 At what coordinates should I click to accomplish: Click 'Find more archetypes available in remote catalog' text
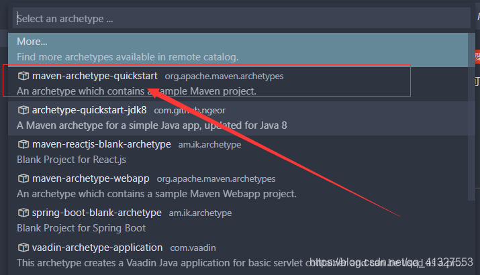pyautogui.click(x=128, y=57)
